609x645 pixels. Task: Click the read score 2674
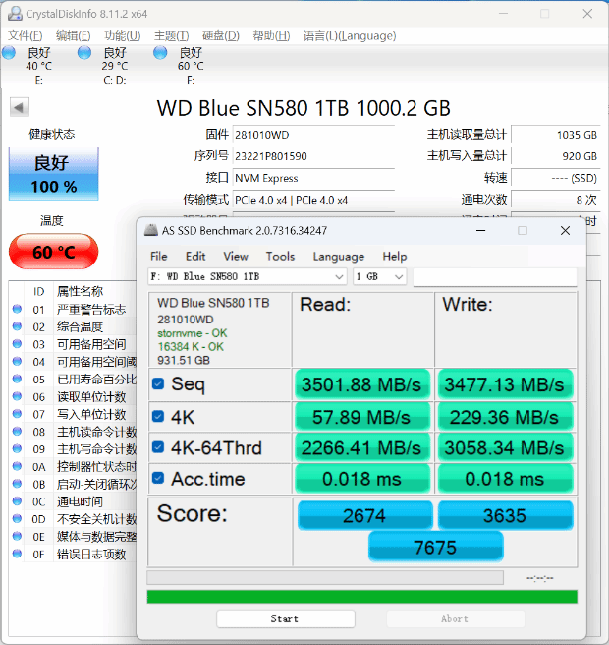pyautogui.click(x=364, y=515)
